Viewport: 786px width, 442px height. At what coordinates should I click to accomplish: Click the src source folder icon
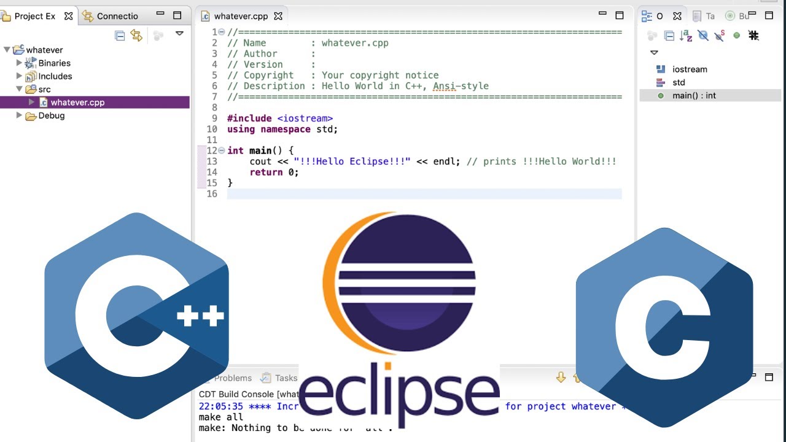[31, 89]
